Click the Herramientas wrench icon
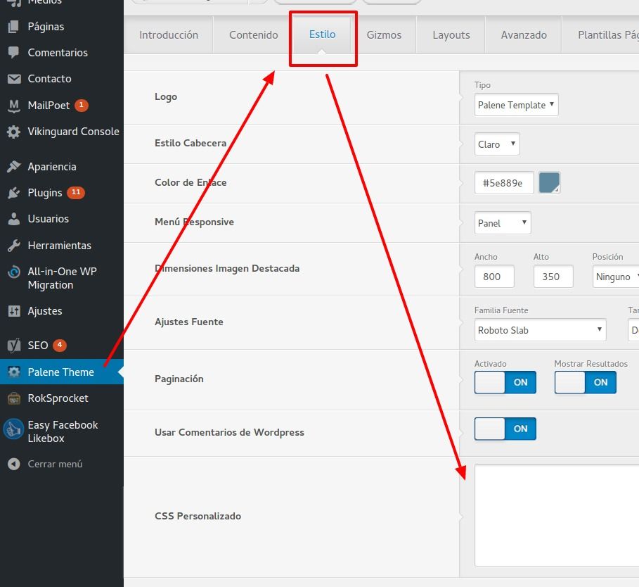 13,246
